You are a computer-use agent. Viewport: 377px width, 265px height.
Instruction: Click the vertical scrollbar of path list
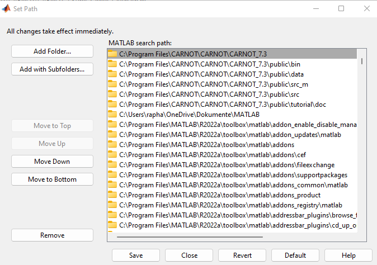(x=362, y=61)
